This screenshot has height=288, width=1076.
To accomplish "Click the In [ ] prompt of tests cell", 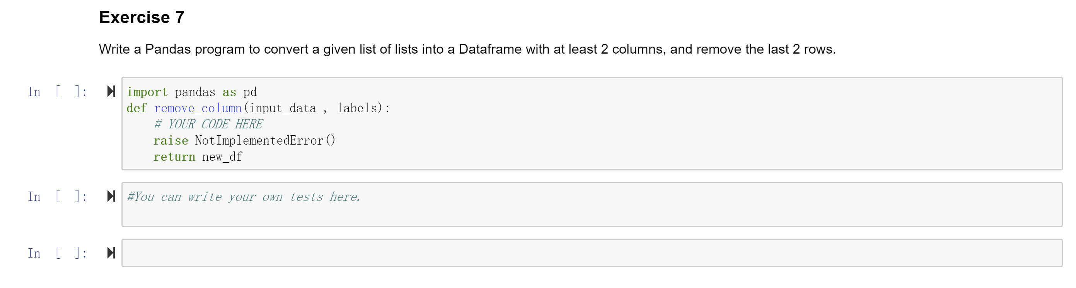I will point(57,197).
